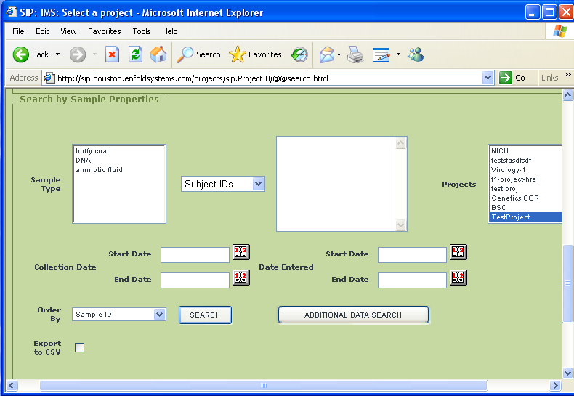Refresh the page with green arrows icon
Viewport: 574px width, 396px height.
tap(135, 54)
